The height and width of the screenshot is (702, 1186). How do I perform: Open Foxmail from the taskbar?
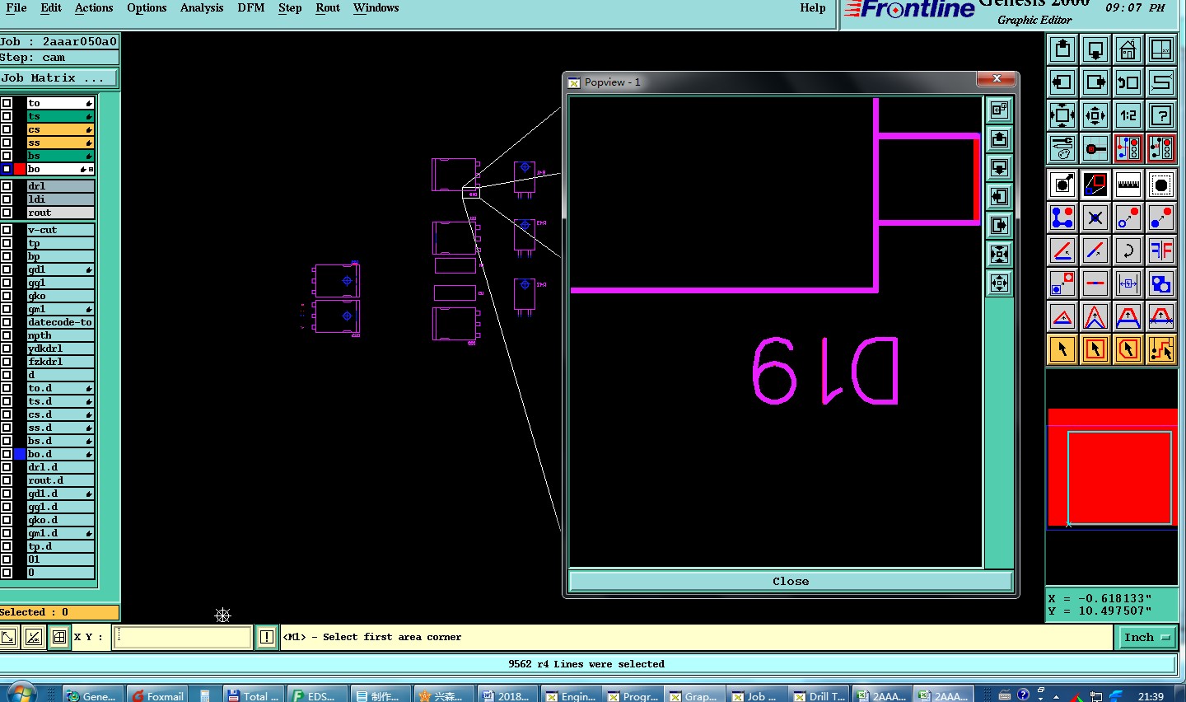click(157, 695)
